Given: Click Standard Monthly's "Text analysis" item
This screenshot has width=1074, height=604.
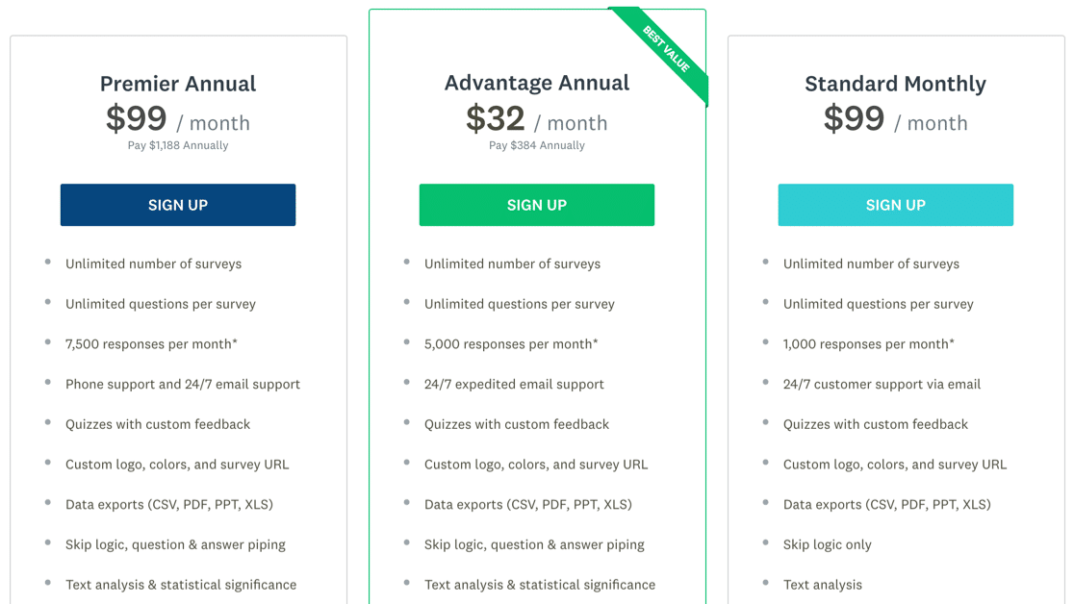Looking at the screenshot, I should click(822, 585).
